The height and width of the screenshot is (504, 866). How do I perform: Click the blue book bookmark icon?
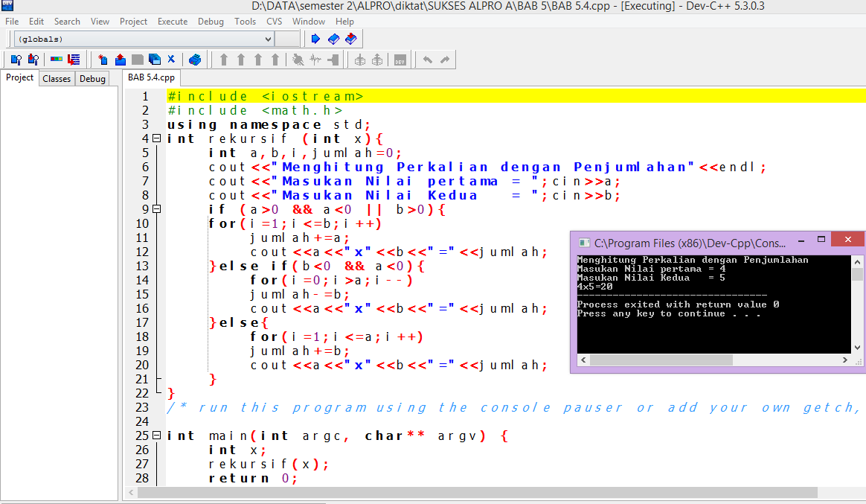tap(333, 39)
